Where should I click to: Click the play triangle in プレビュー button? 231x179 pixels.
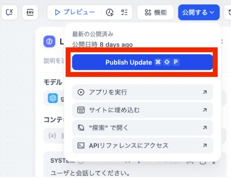pyautogui.click(x=58, y=12)
